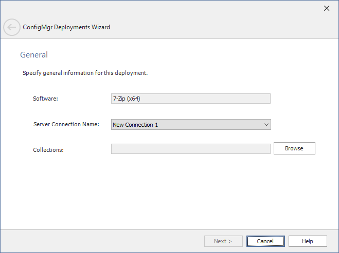Close the wizard with the X icon

point(326,8)
